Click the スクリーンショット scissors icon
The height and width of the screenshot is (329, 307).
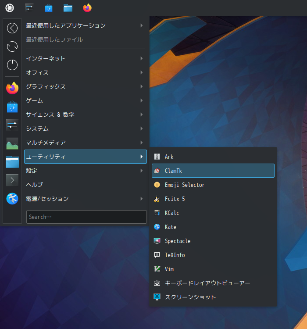click(157, 297)
